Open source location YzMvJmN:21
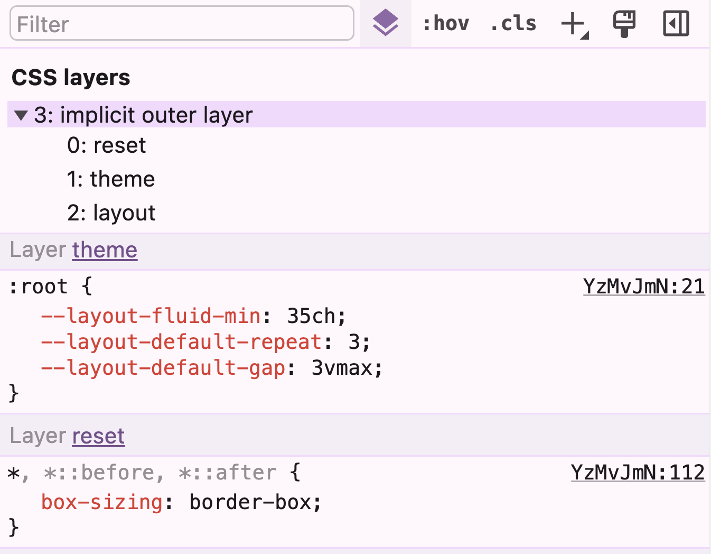 (x=644, y=286)
